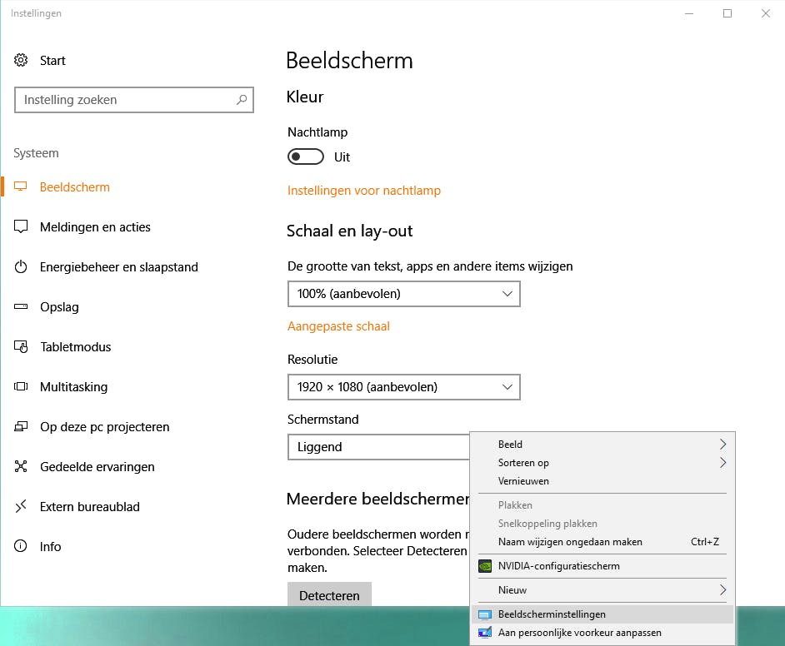Click the Energiebeheer en slaapstand power icon
Screen dimensions: 785x646
(x=21, y=266)
